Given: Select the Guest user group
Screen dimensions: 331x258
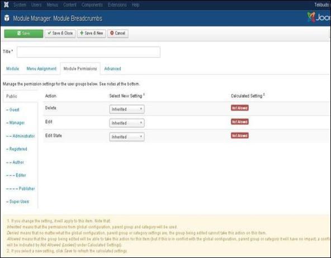Looking at the screenshot, I should (x=13, y=109).
